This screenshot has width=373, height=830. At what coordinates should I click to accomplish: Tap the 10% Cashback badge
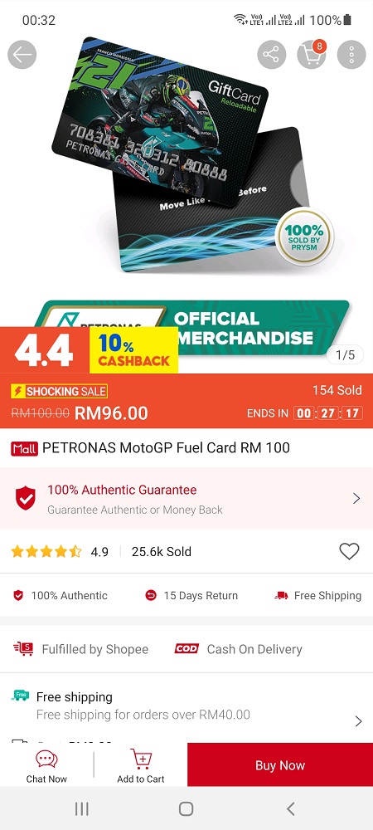tap(133, 350)
